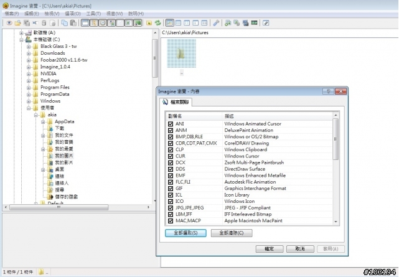Click the folder icon in status bar
This screenshot has width=399, height=277.
pyautogui.click(x=41, y=272)
